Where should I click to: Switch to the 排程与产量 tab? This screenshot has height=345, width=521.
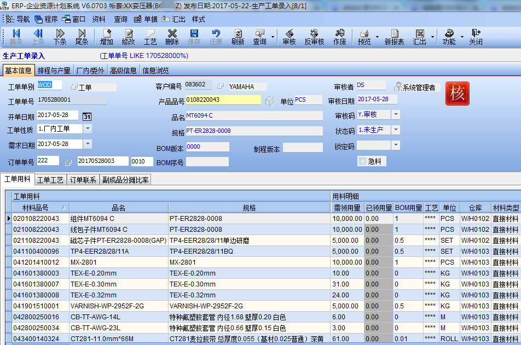tap(54, 71)
